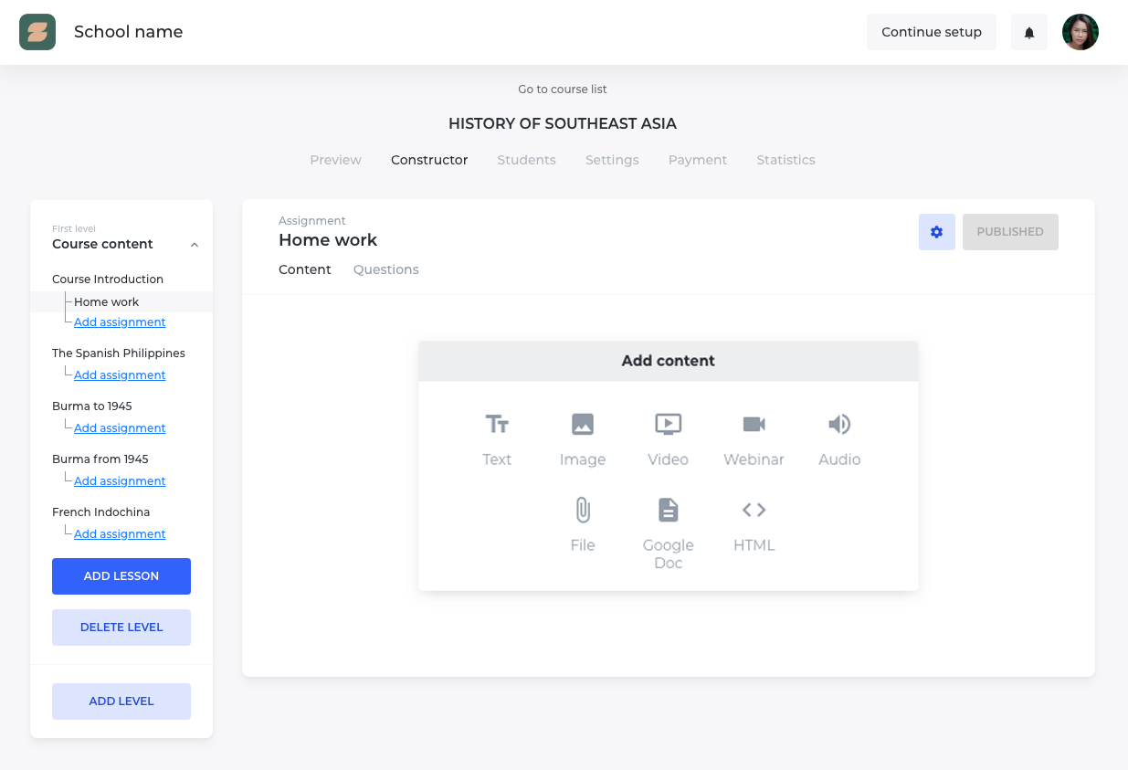Collapse the Course content level

[193, 244]
